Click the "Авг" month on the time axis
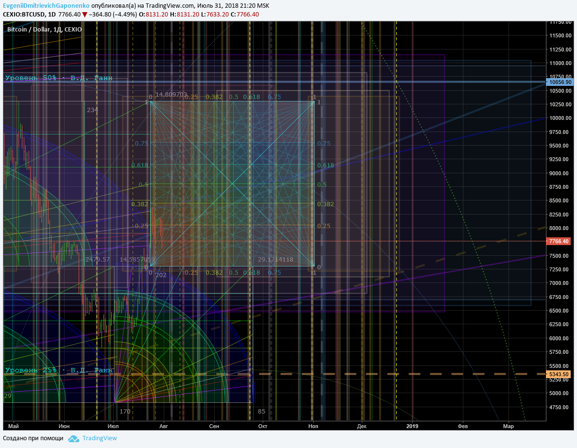This screenshot has height=448, width=577. point(163,426)
